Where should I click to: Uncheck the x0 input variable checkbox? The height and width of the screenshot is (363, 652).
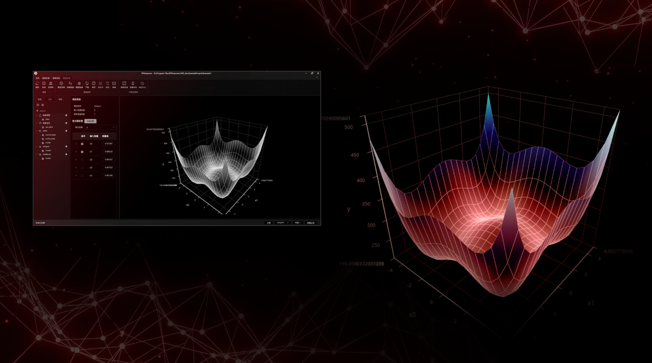(82, 144)
